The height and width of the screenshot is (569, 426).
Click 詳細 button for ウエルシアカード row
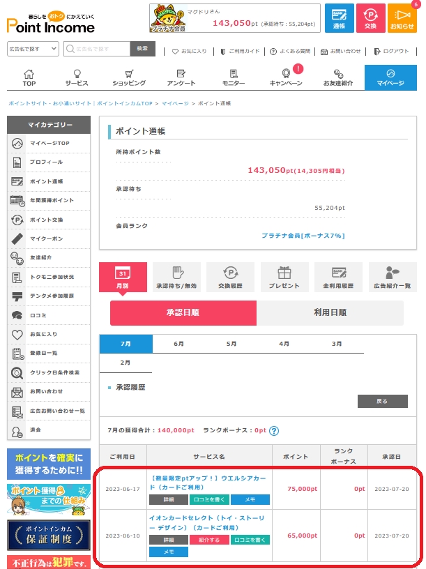[168, 500]
